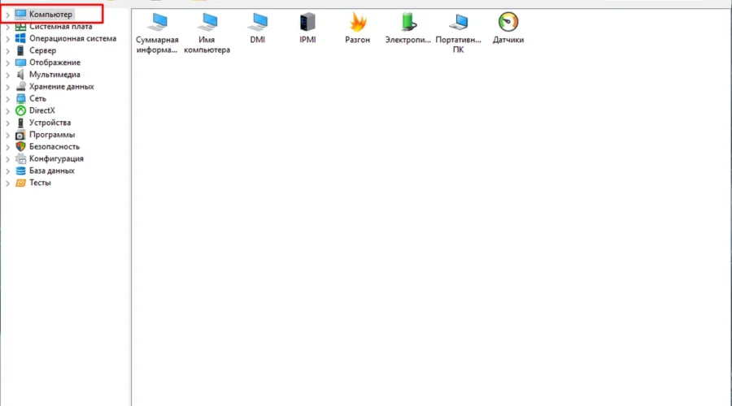Expand the Тесты node arrow
This screenshot has width=732, height=406.
pyautogui.click(x=7, y=184)
